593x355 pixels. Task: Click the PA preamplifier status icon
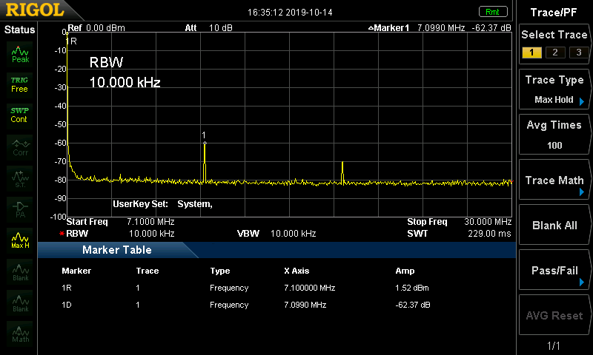click(x=19, y=209)
